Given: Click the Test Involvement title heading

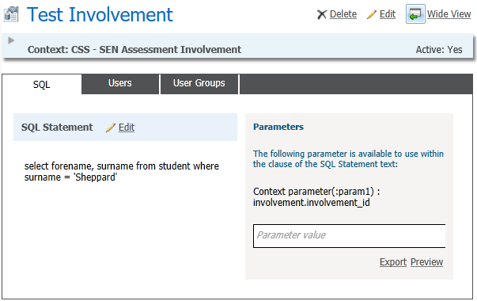Looking at the screenshot, I should tap(100, 14).
